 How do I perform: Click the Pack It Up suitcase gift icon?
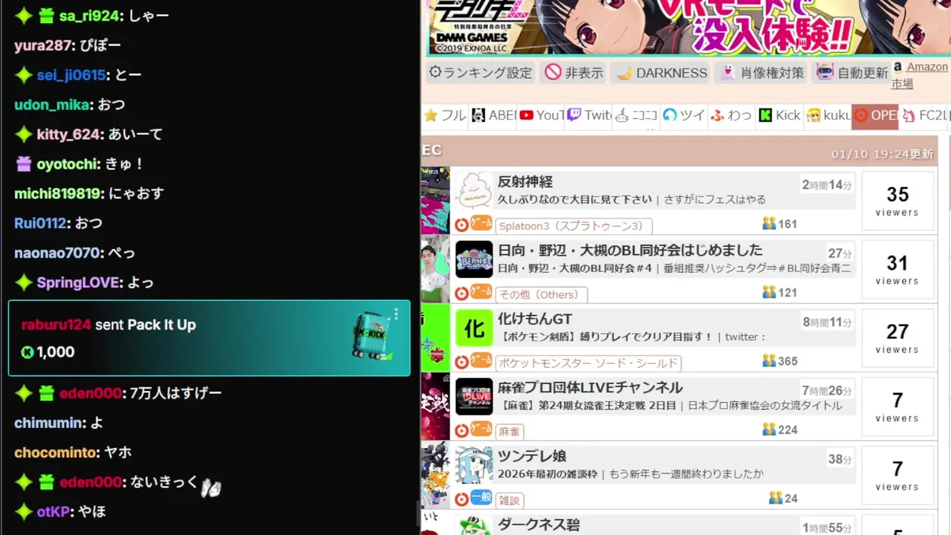pyautogui.click(x=371, y=337)
